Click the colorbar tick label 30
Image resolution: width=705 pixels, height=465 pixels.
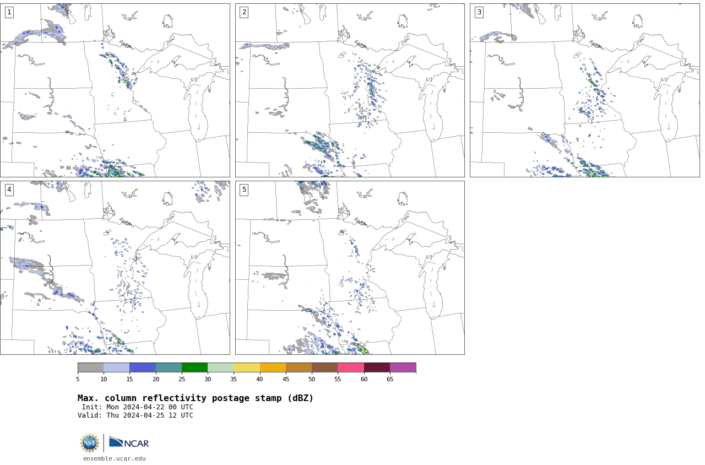(208, 379)
